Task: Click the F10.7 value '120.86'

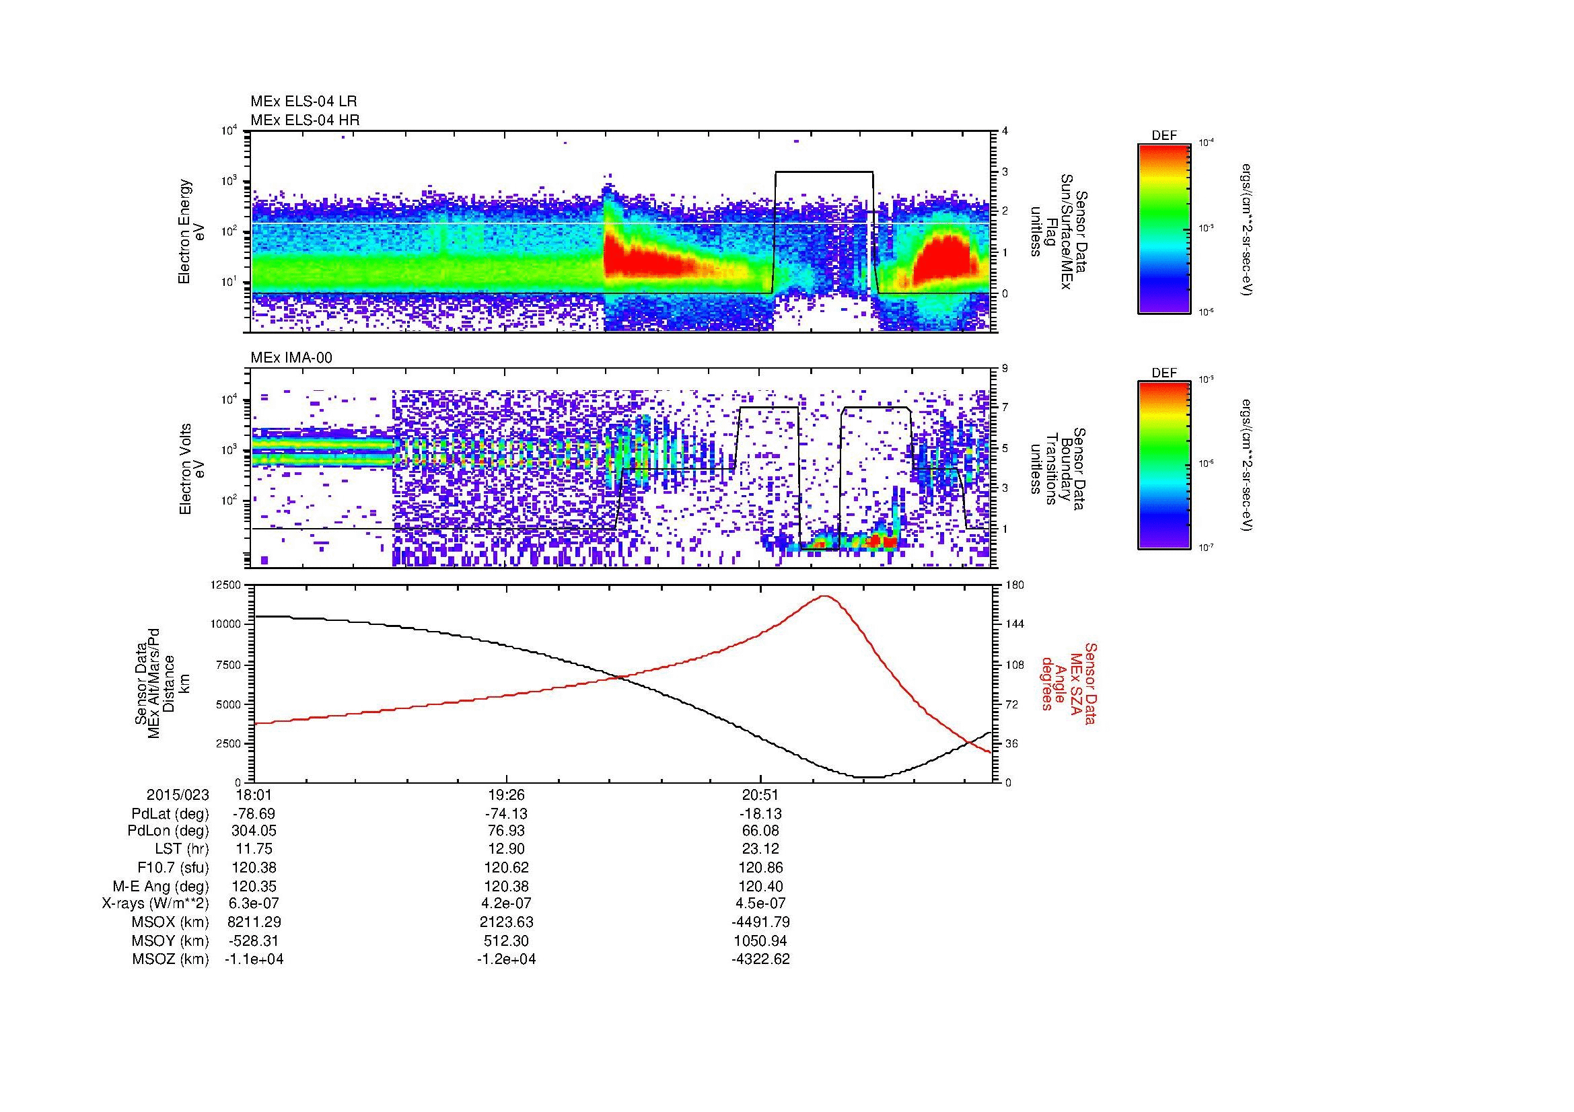Action: point(760,867)
